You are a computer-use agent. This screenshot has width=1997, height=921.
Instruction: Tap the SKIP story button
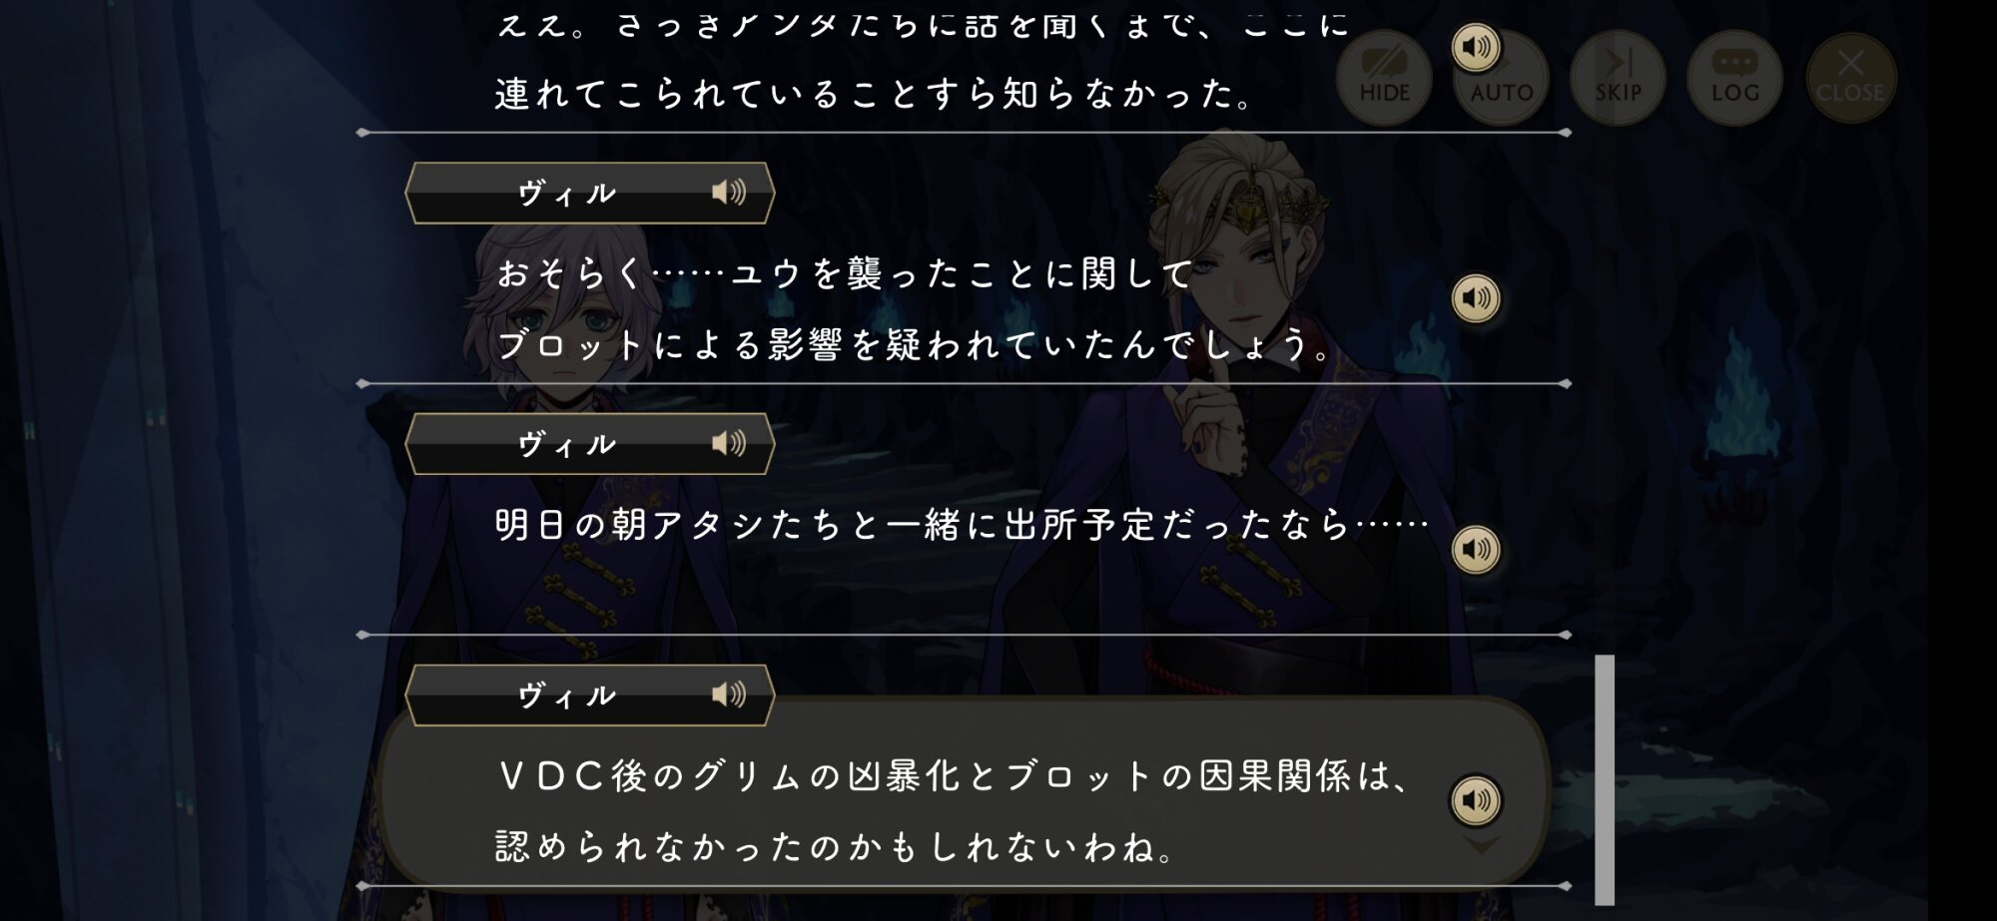(1618, 77)
